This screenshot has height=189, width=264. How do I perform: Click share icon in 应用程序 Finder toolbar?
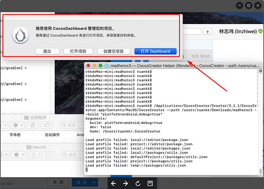(33, 125)
